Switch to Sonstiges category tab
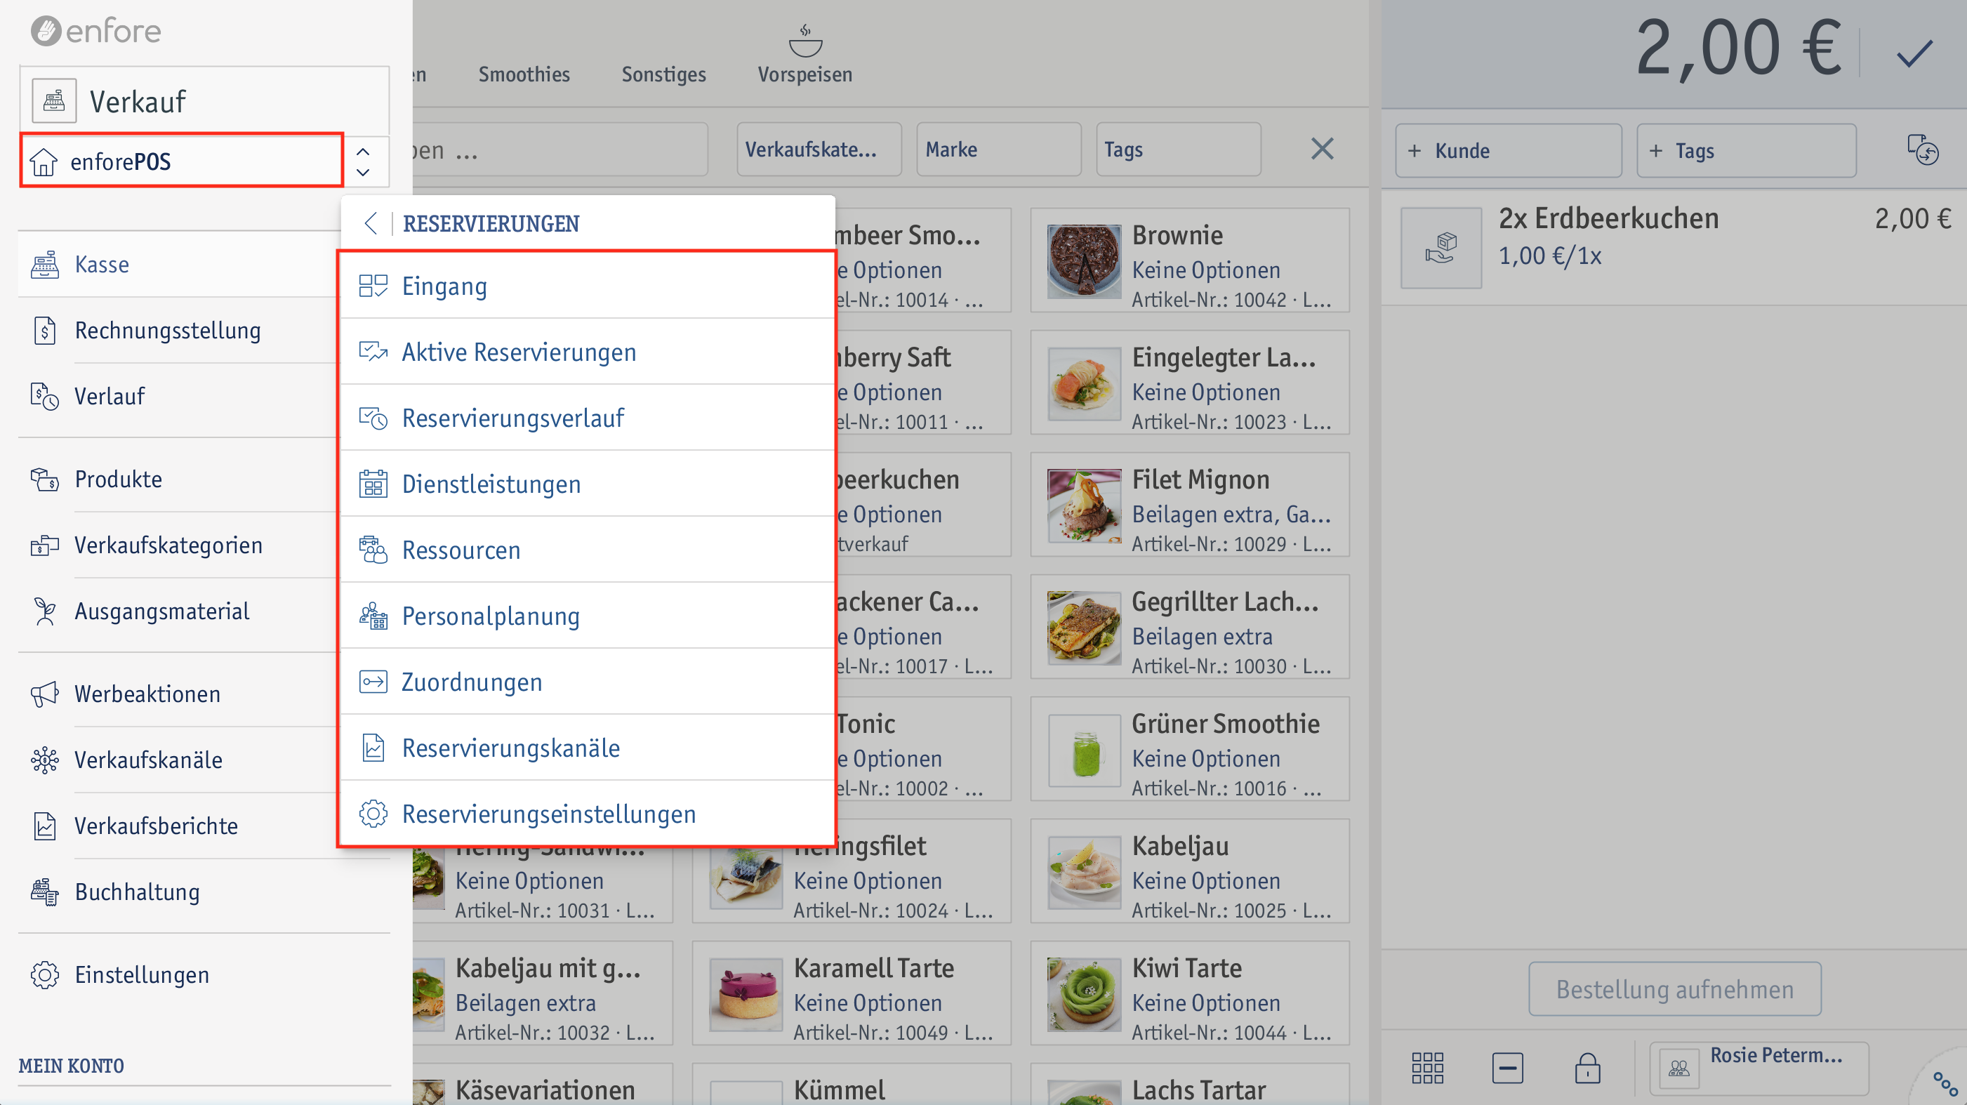 click(x=663, y=74)
